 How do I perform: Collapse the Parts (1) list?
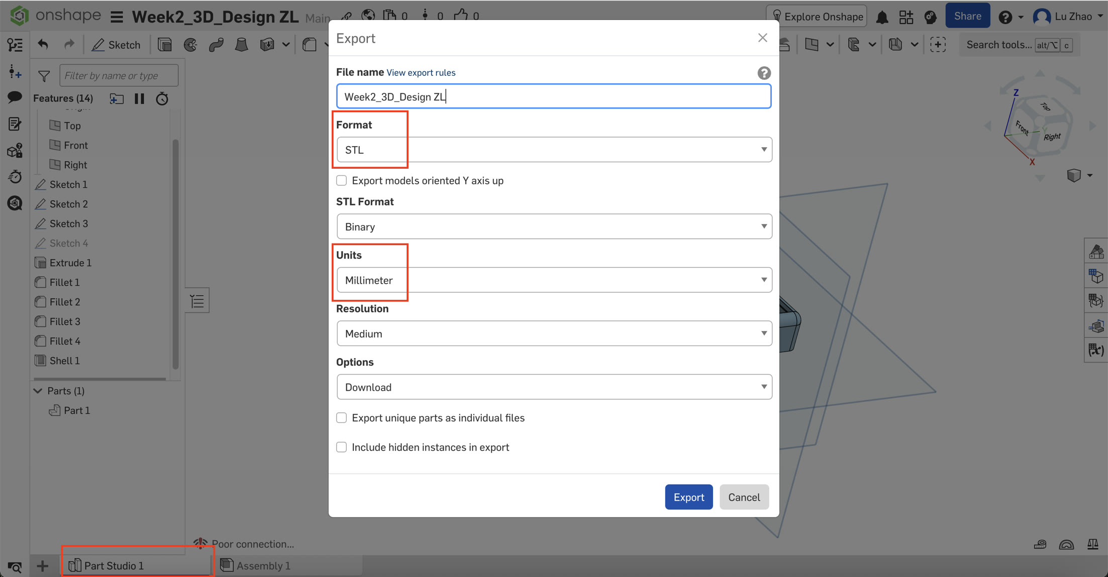tap(38, 391)
